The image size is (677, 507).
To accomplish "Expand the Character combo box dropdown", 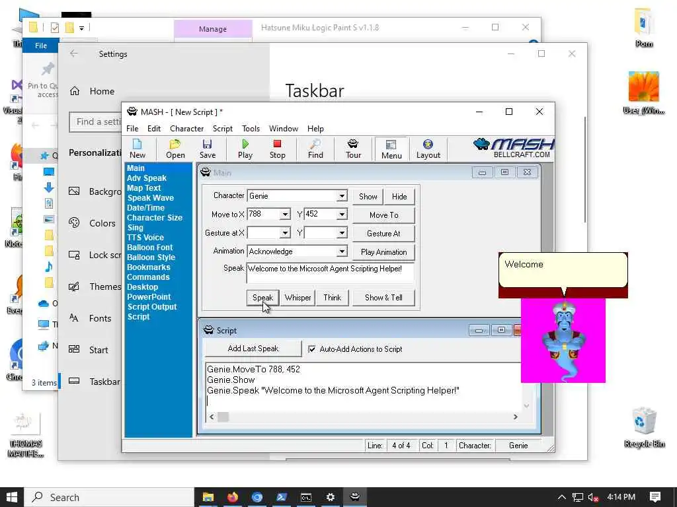I will [342, 196].
